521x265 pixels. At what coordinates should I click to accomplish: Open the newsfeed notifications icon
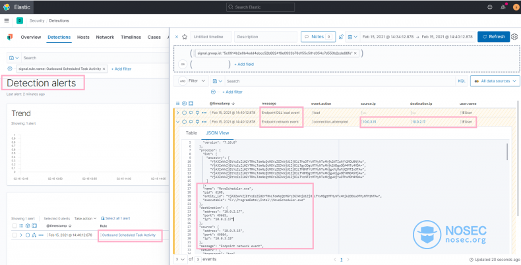click(503, 7)
